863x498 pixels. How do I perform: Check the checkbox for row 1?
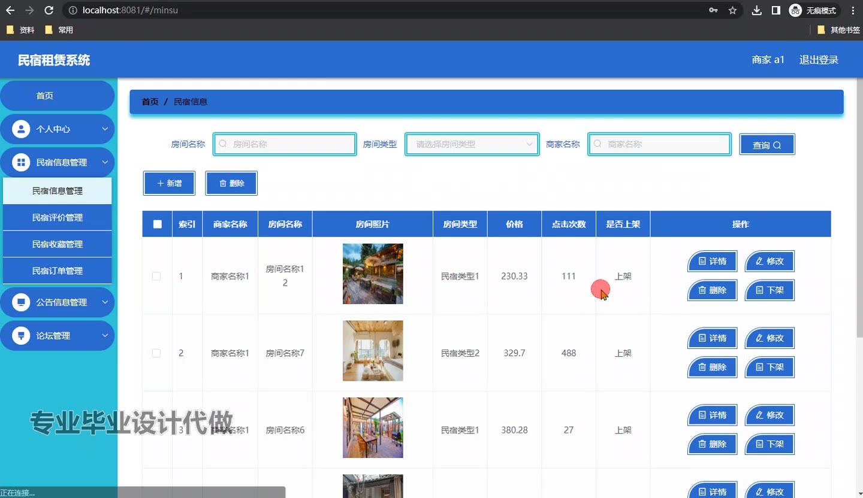click(156, 277)
